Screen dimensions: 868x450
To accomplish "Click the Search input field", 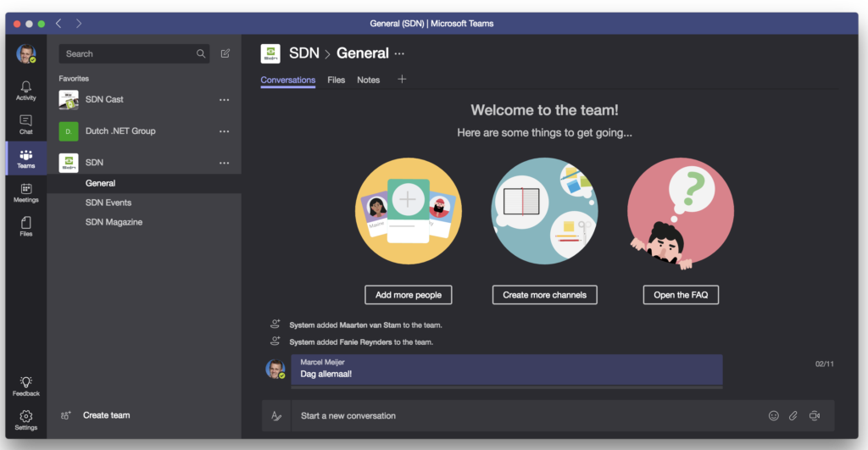I will [x=127, y=53].
